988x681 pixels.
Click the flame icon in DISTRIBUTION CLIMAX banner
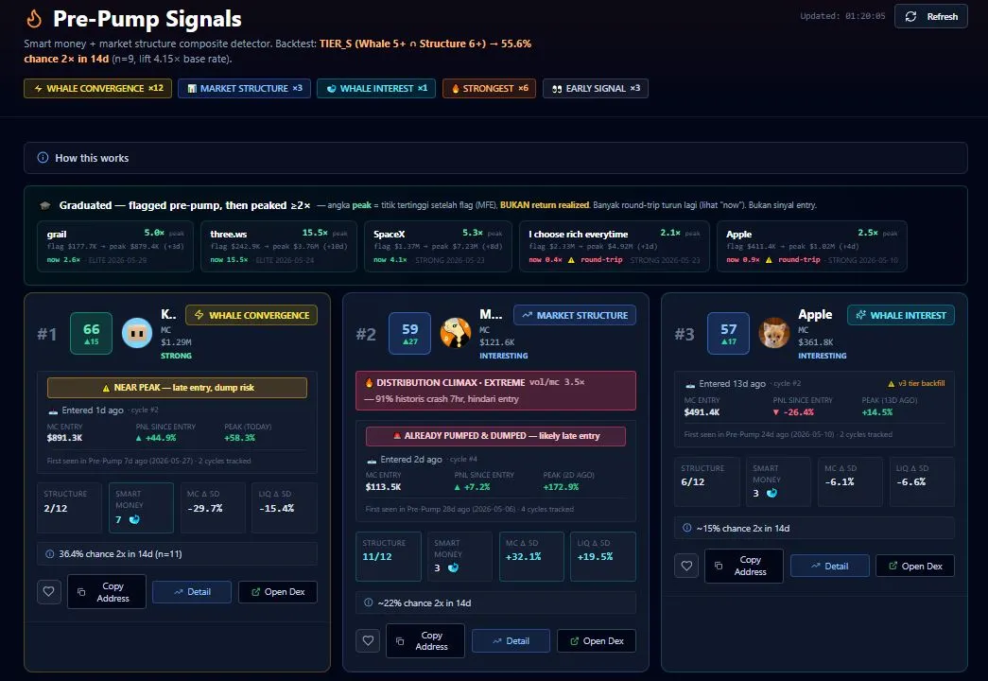[369, 382]
